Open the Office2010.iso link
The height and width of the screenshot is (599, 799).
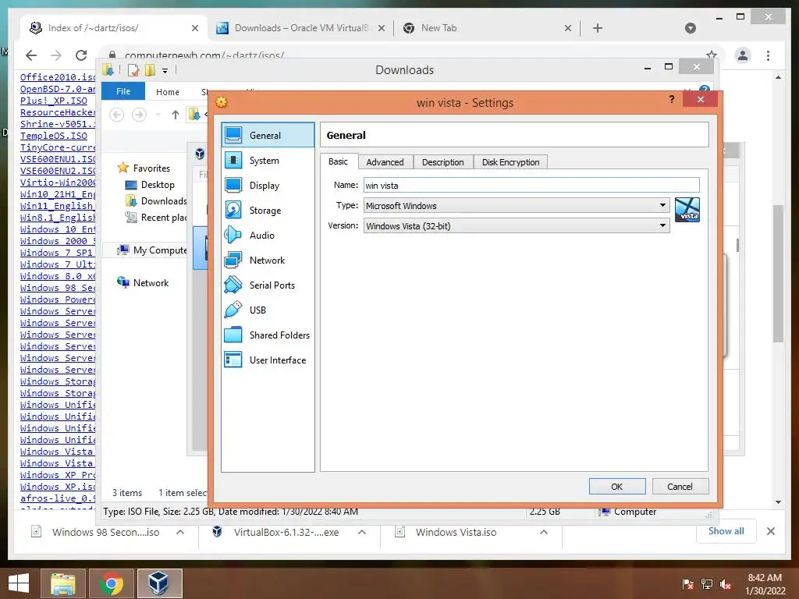(58, 77)
